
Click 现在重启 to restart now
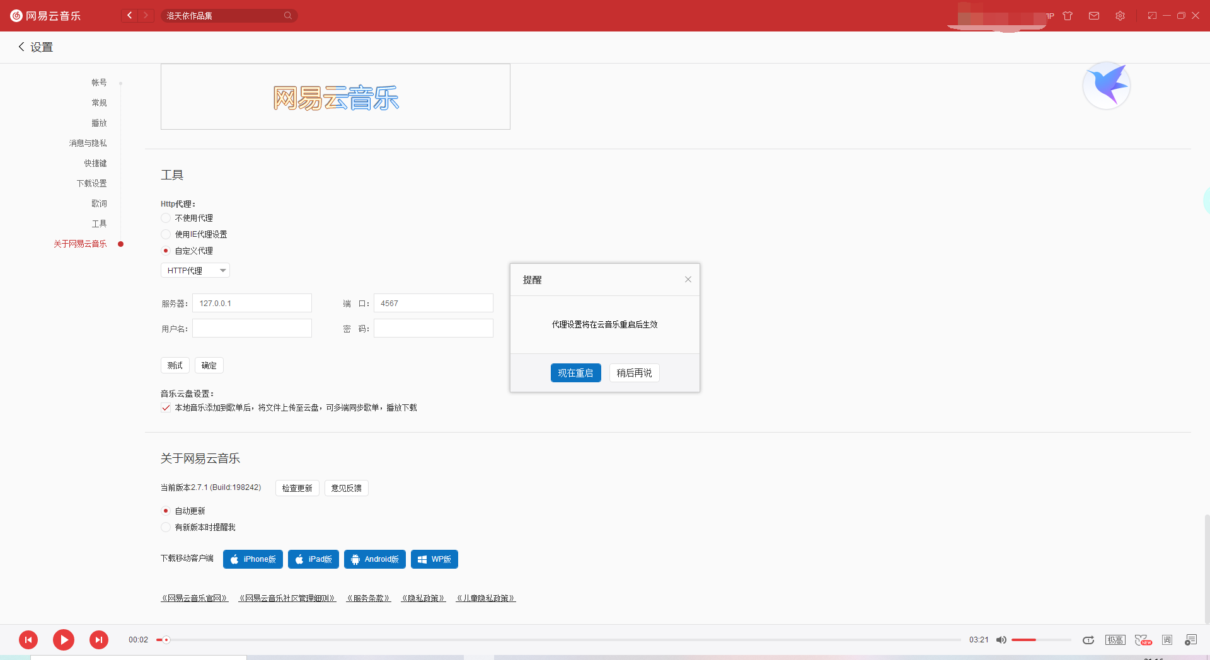click(x=576, y=373)
